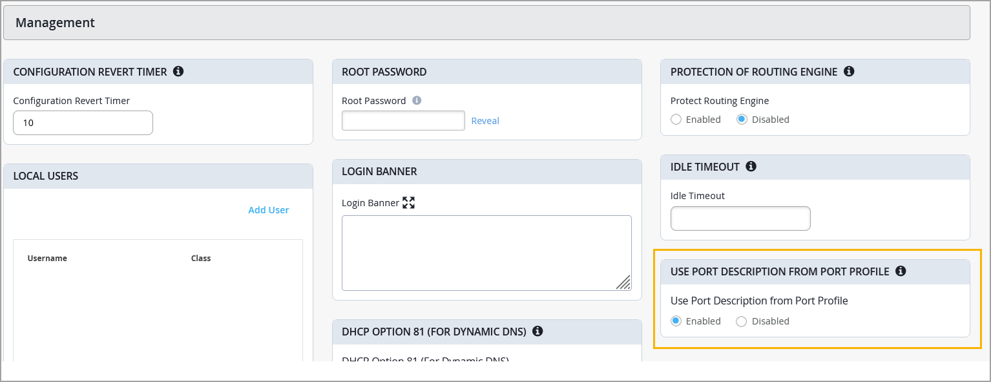Viewport: 991px width, 382px height.
Task: Expand Login Banner editor with fullscreen icon
Action: (x=408, y=202)
